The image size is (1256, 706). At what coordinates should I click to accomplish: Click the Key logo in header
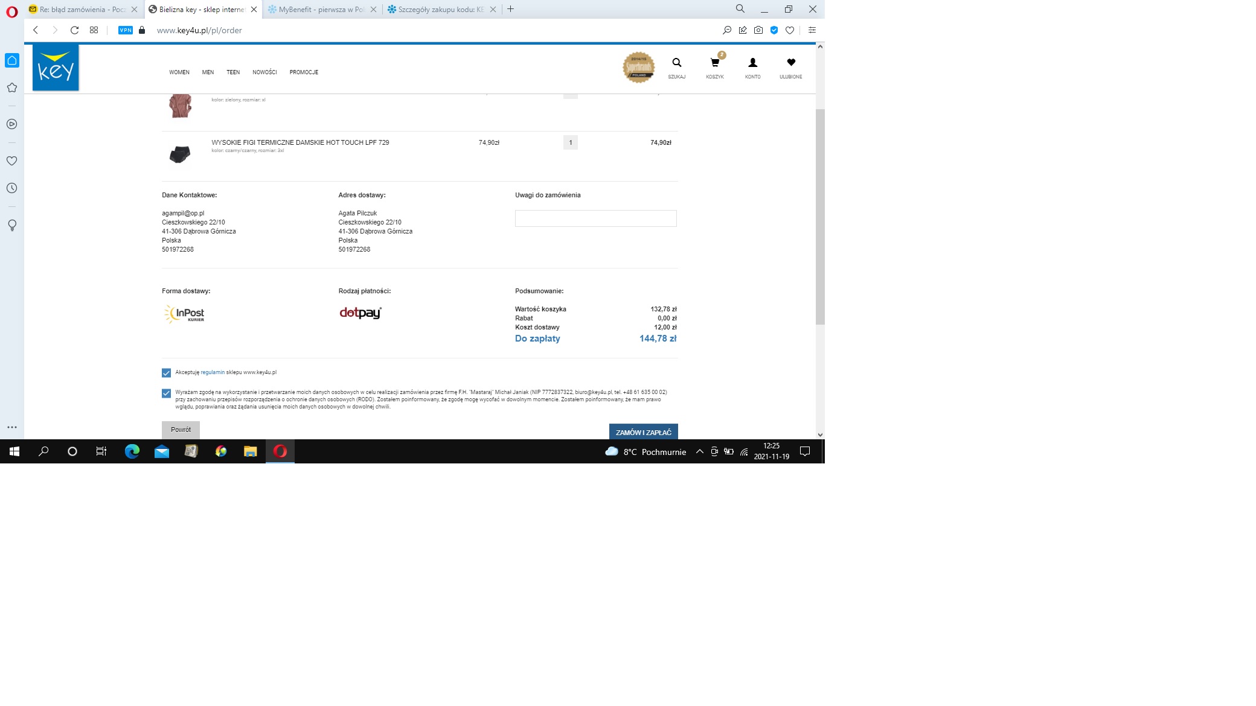pyautogui.click(x=56, y=68)
